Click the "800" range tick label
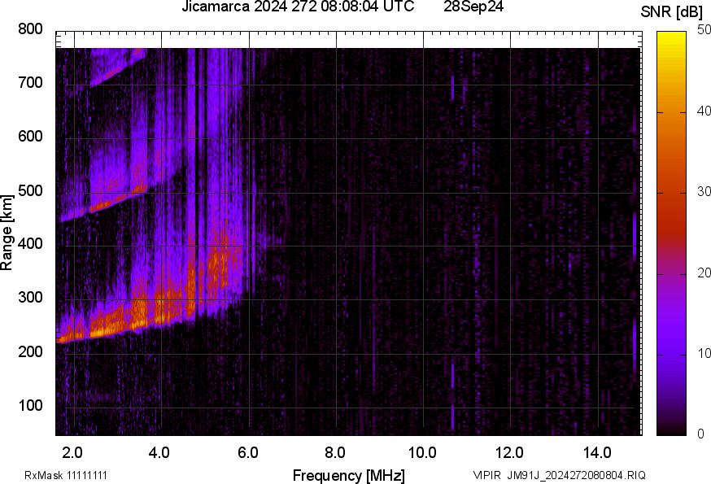711x484 pixels. point(30,29)
